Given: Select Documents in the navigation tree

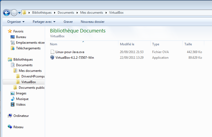Looking at the screenshot, I should coord(24,65).
